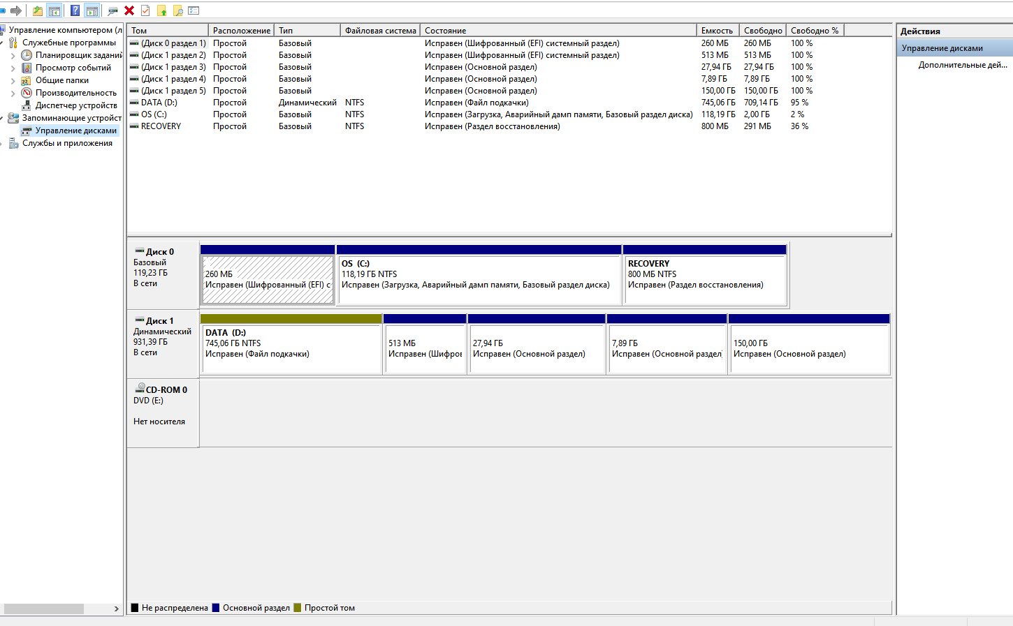Open Общие папки in the tree

coord(62,80)
